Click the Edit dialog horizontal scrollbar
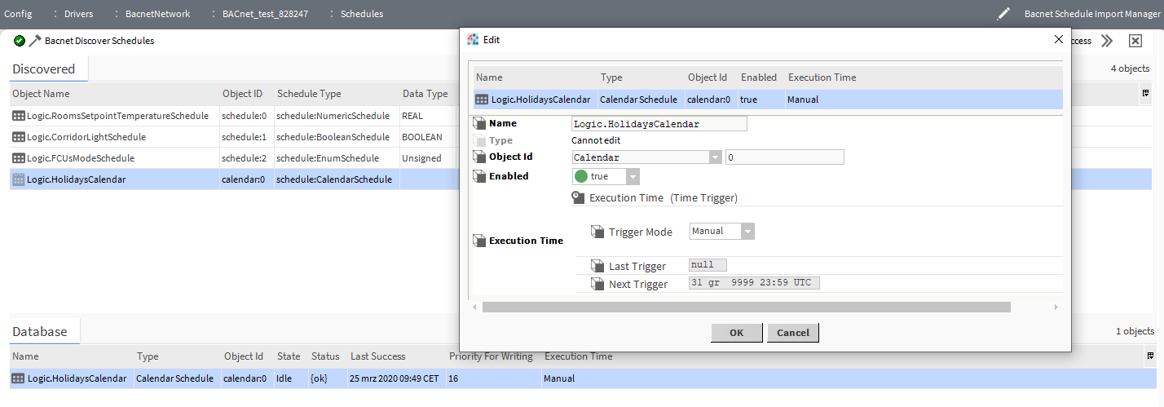 tap(746, 307)
